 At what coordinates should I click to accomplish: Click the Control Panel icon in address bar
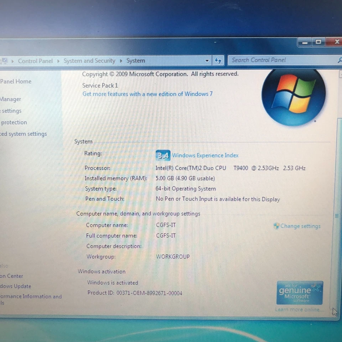point(4,61)
